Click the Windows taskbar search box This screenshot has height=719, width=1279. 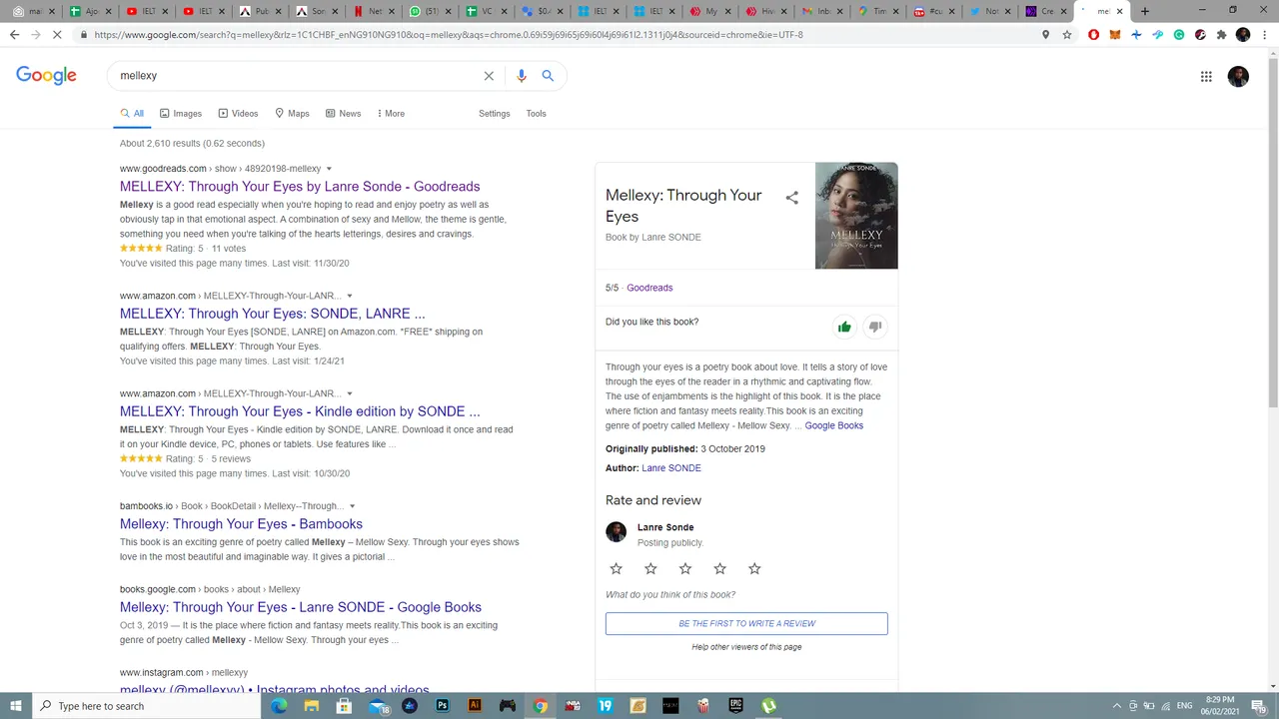point(147,706)
